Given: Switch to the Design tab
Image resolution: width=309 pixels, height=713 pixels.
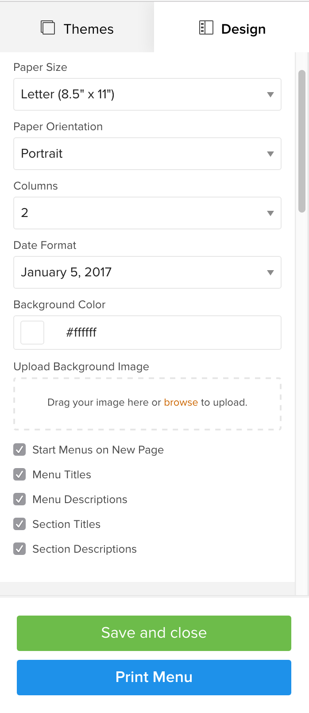Looking at the screenshot, I should click(232, 27).
